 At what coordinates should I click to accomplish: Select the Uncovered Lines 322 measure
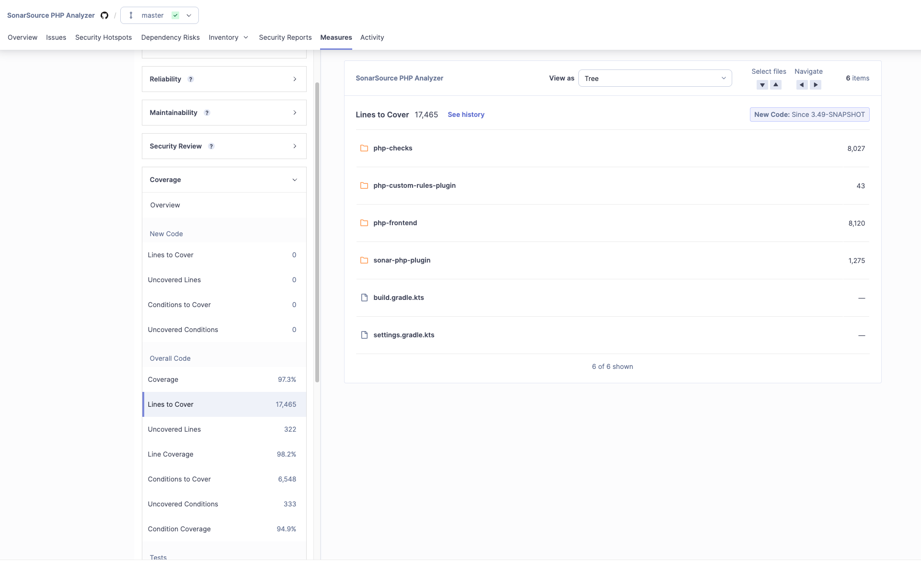tap(224, 429)
